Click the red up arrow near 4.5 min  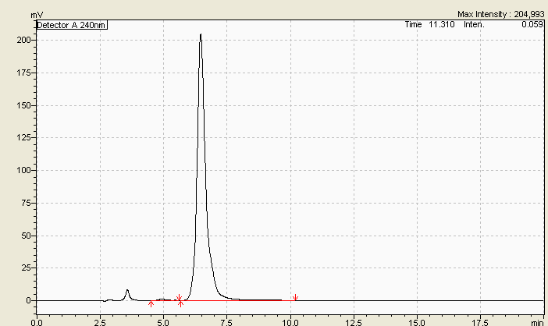(151, 303)
